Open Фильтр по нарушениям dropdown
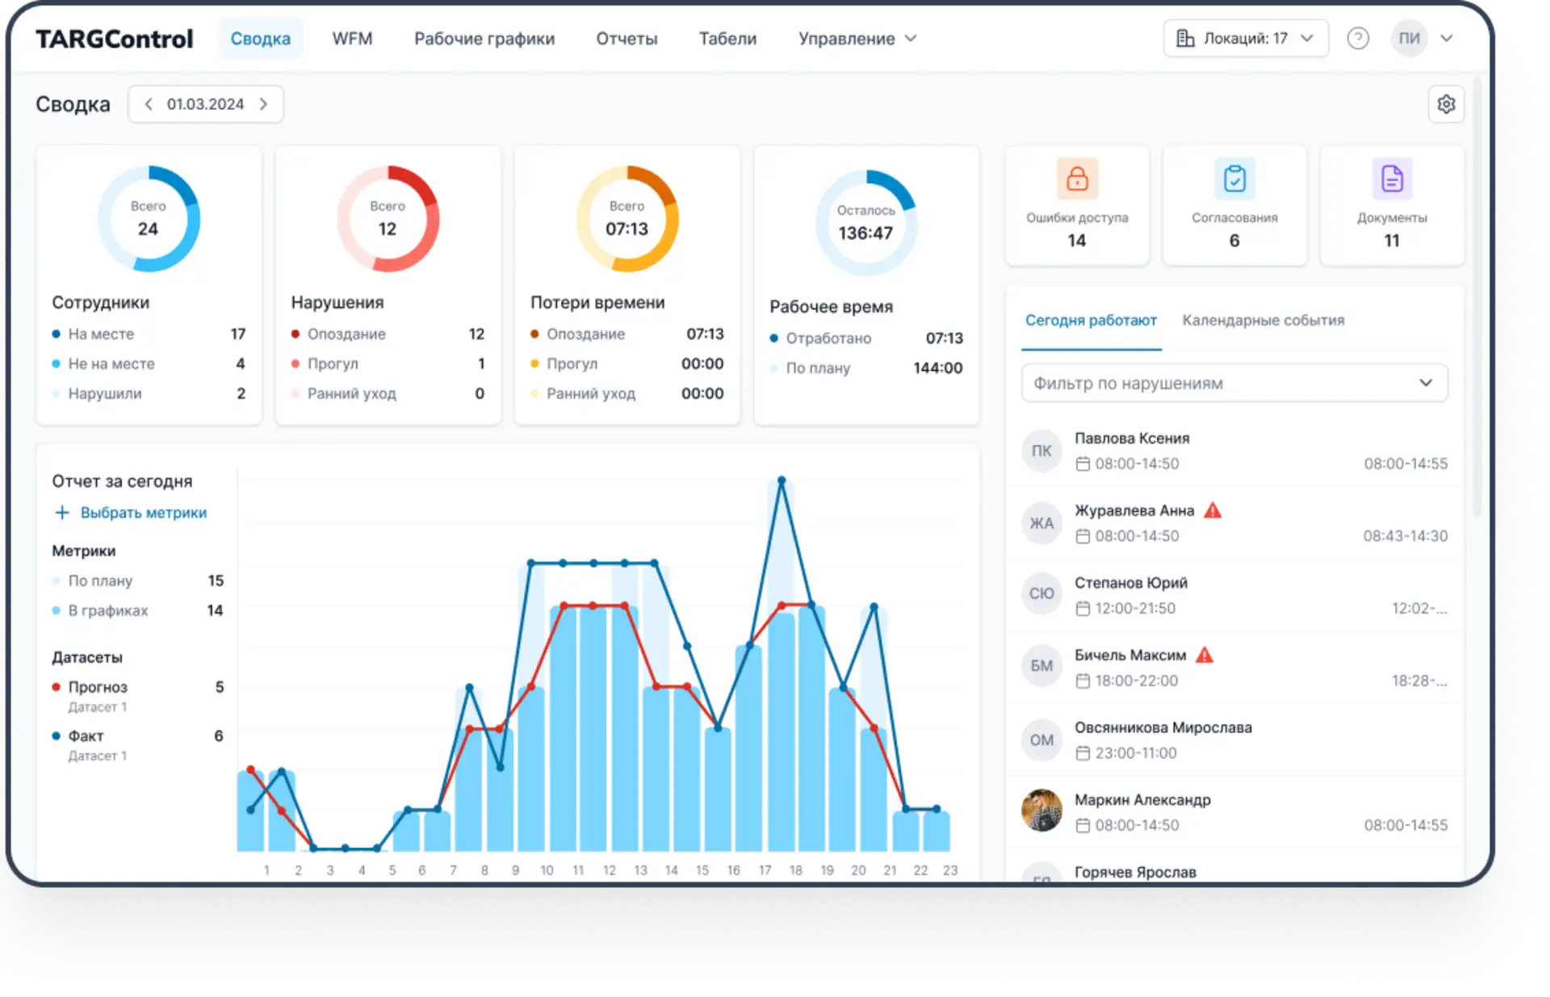Image resolution: width=1550 pixels, height=997 pixels. point(1234,383)
